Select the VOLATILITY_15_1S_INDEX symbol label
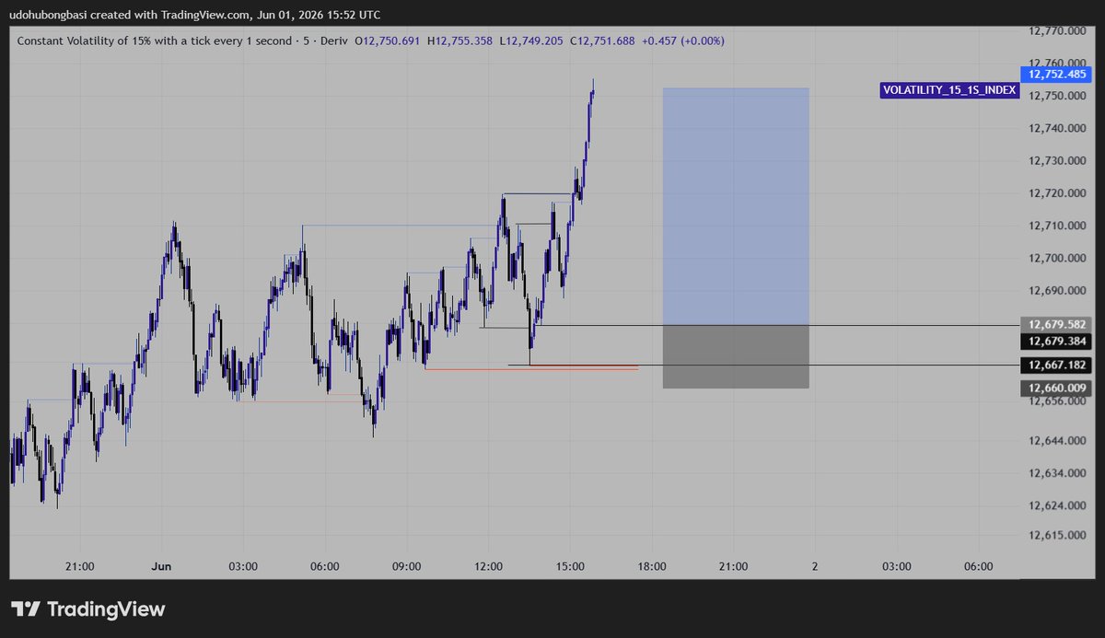The width and height of the screenshot is (1105, 638). click(x=949, y=90)
